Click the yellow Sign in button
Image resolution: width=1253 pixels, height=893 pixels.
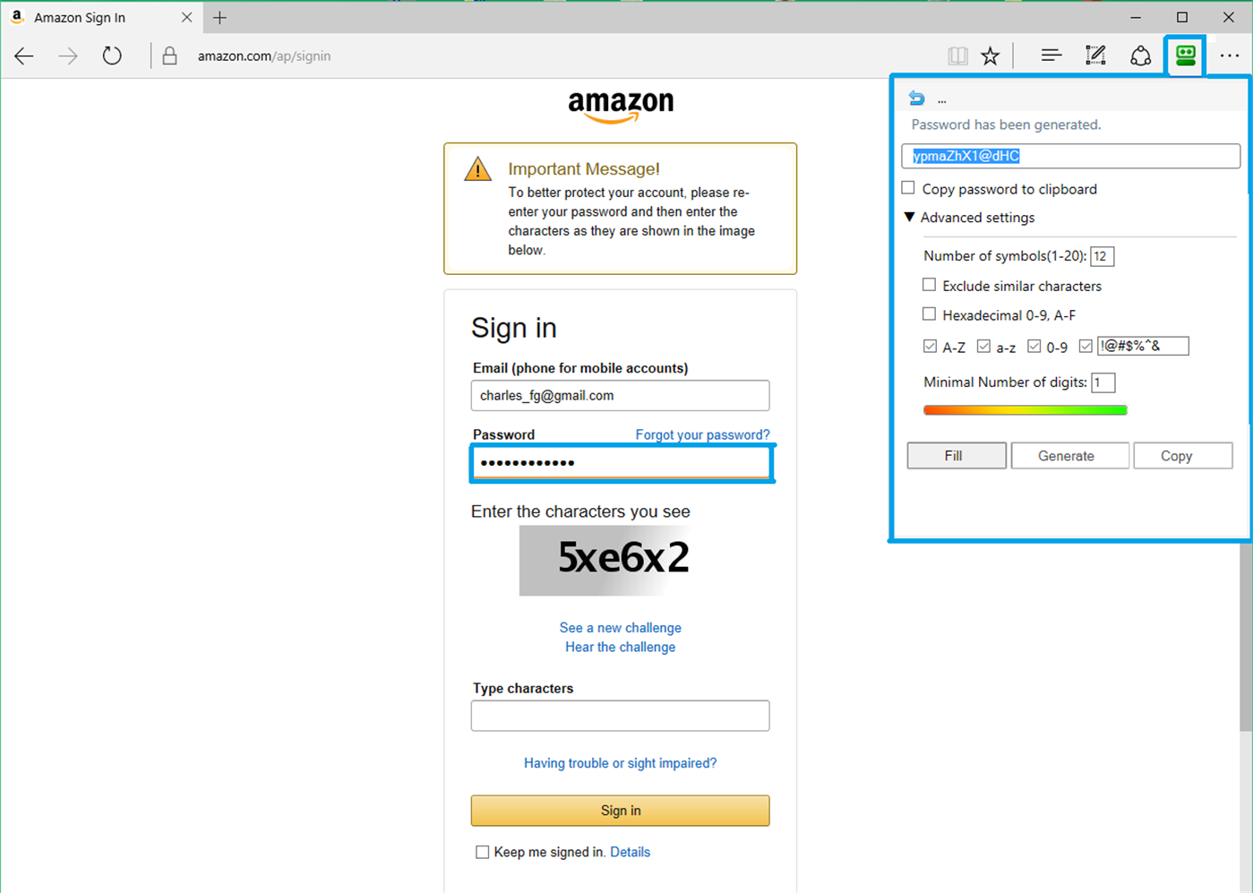click(x=620, y=811)
